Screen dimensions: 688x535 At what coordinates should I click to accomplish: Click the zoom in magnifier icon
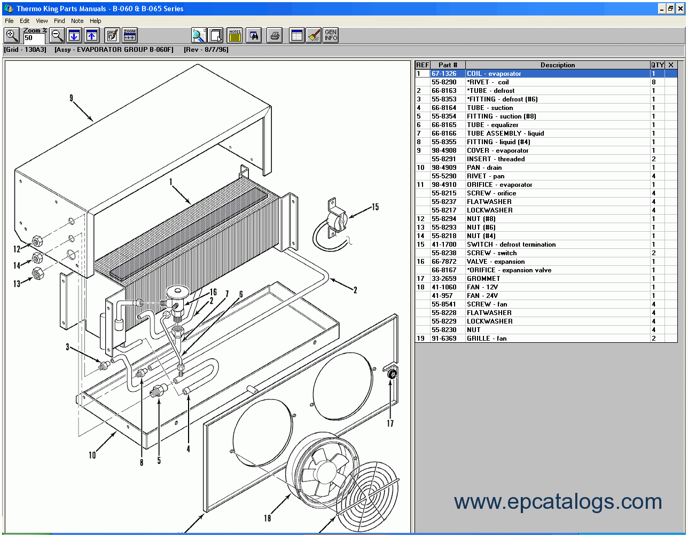12,36
